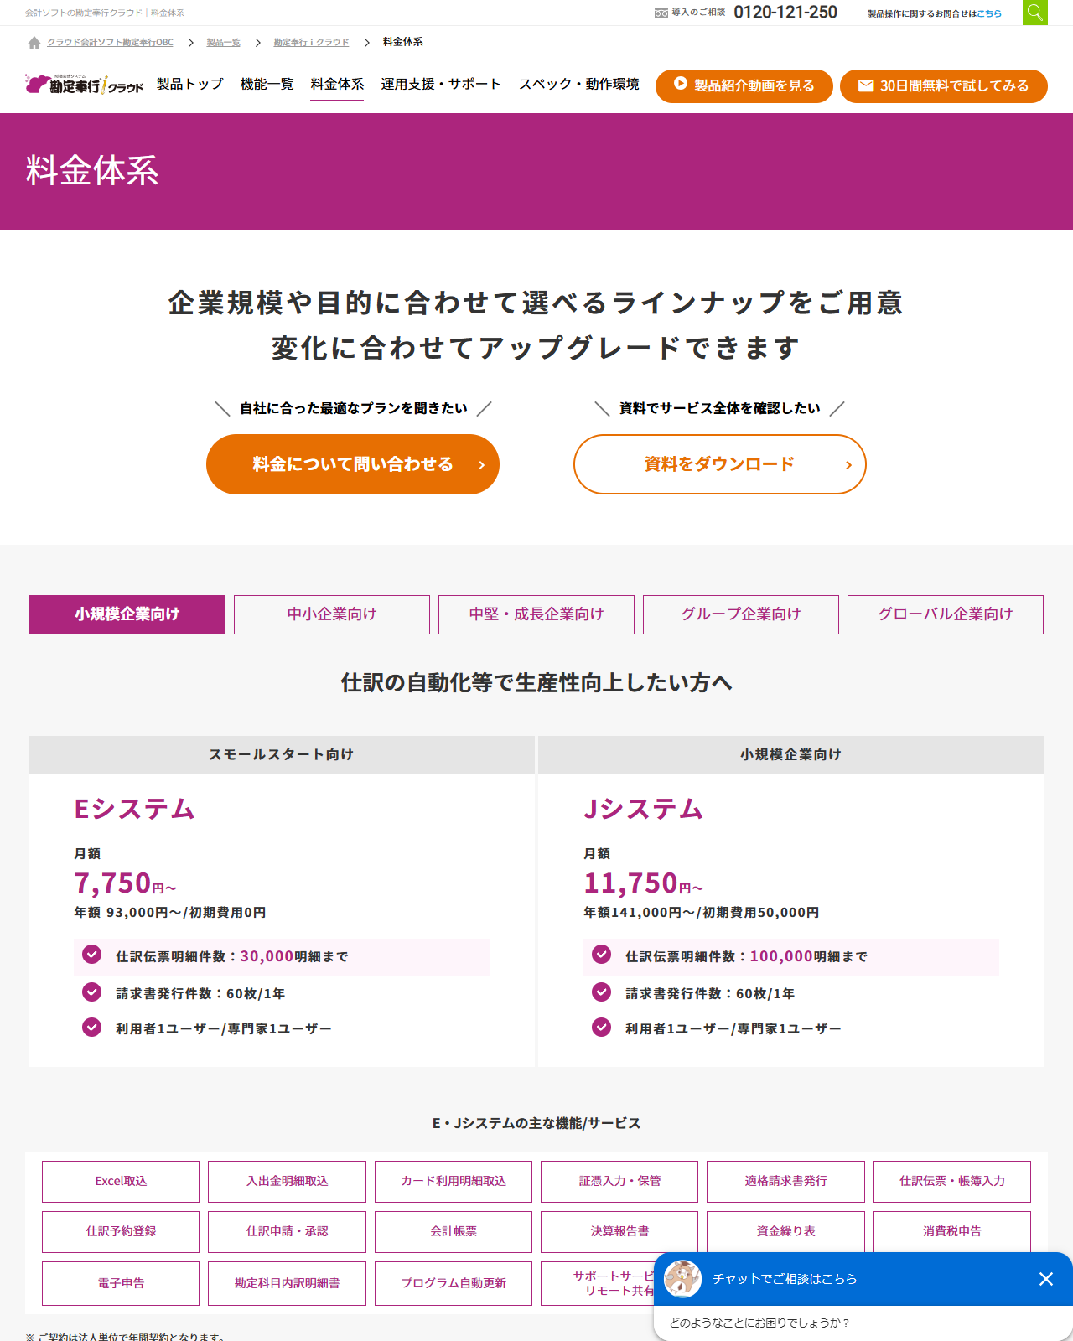This screenshot has width=1073, height=1341.
Task: Click the 入出金明細取込 feature box
Action: click(287, 1182)
